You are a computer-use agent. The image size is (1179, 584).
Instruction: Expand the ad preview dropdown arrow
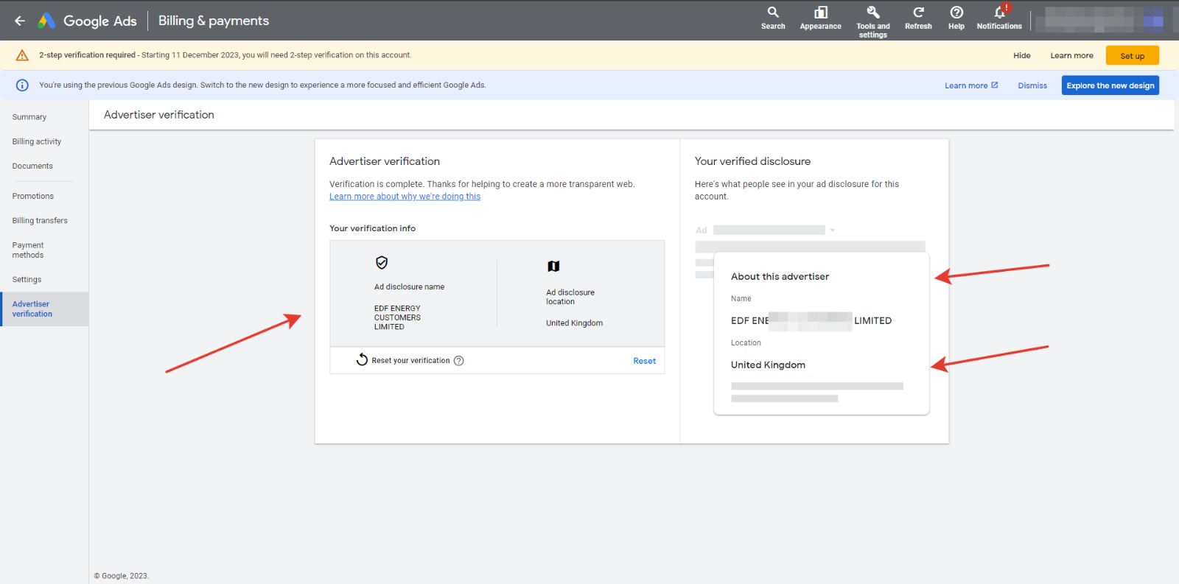tap(833, 231)
